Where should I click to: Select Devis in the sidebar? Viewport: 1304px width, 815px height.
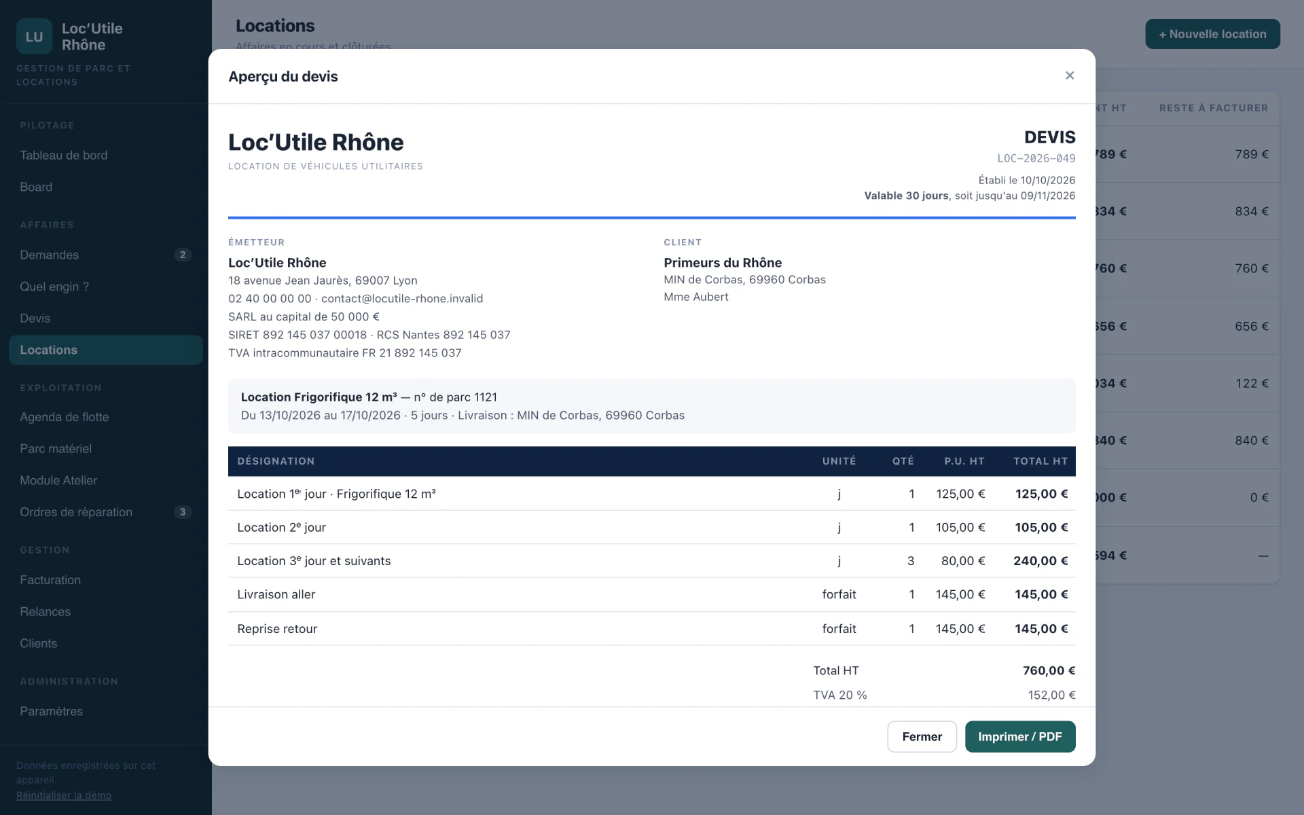click(105, 318)
